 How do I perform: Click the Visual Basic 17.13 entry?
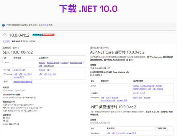[x=11, y=124]
